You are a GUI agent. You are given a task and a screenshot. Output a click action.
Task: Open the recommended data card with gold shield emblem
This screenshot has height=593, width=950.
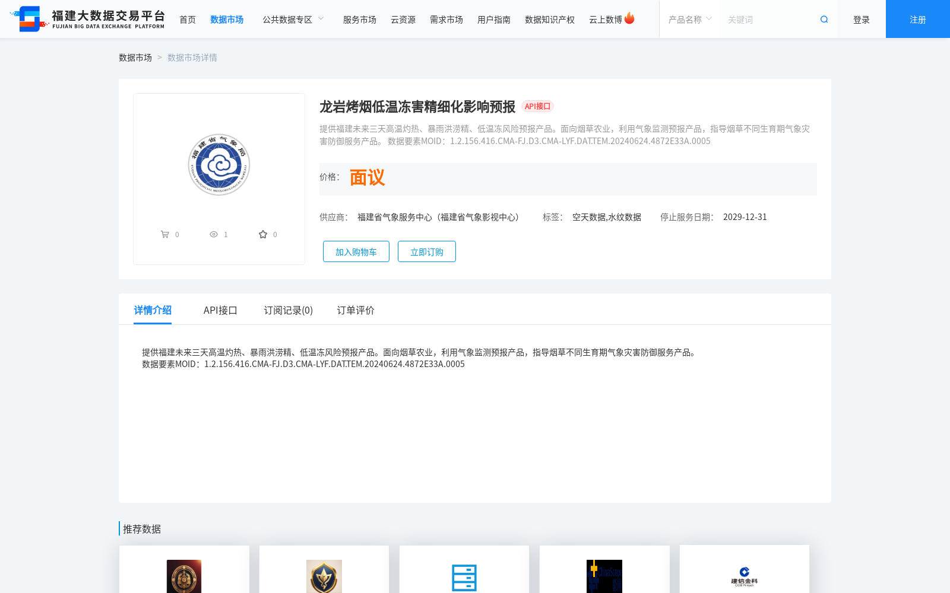(324, 569)
